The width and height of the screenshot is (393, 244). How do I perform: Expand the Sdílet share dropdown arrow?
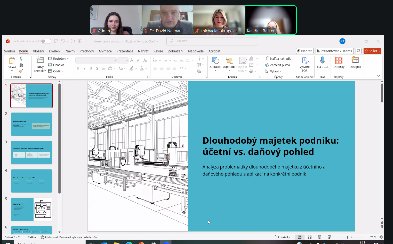[379, 51]
